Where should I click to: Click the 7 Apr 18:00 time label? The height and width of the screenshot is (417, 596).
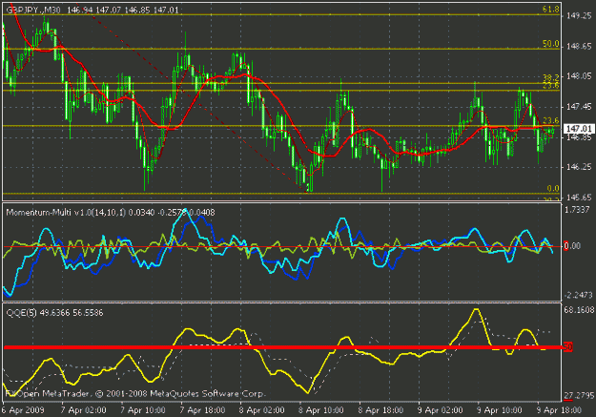click(x=202, y=410)
